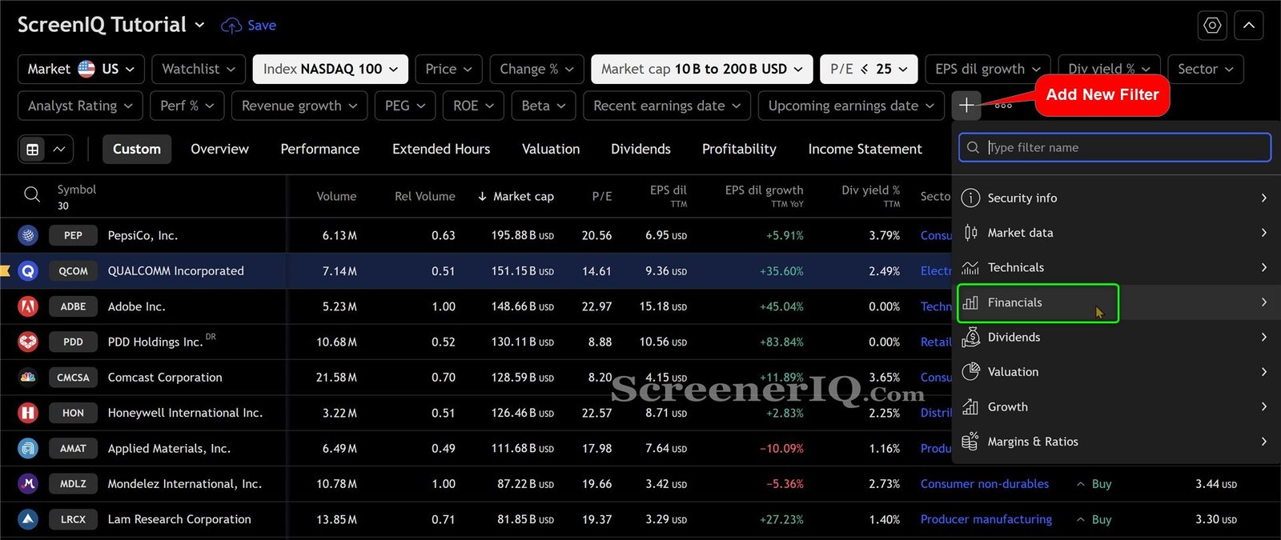The image size is (1281, 540).
Task: Open the Financials filter category
Action: 1116,302
